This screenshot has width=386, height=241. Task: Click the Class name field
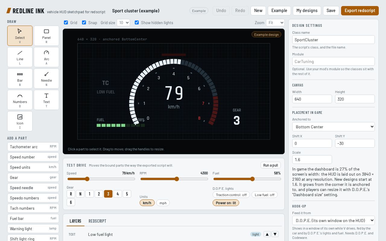point(334,40)
